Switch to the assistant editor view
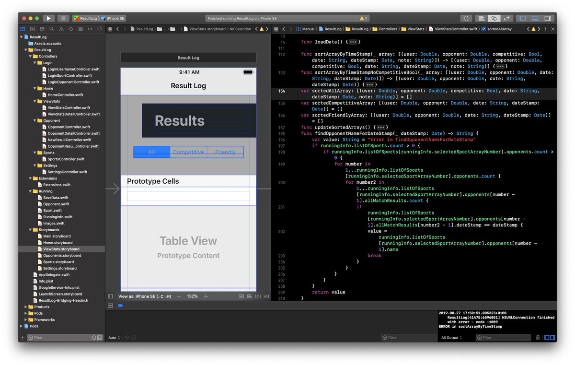 [494, 18]
